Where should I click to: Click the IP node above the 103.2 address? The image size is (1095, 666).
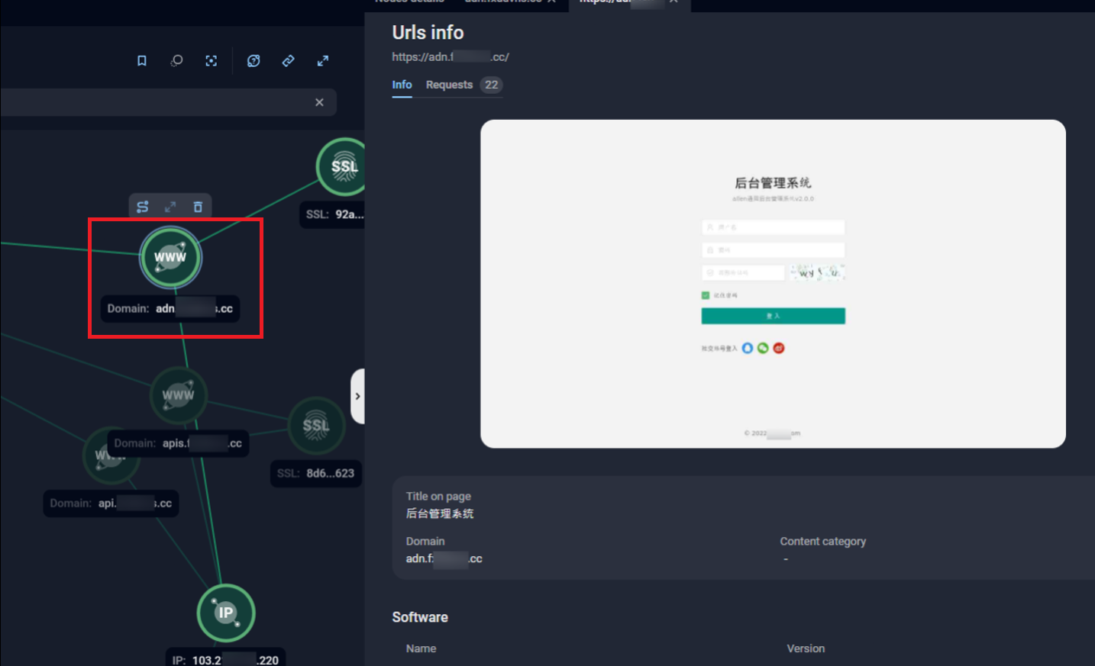(226, 613)
